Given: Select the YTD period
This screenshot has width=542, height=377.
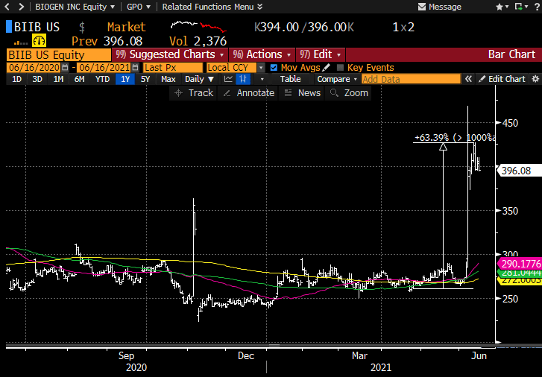Looking at the screenshot, I should pyautogui.click(x=102, y=79).
